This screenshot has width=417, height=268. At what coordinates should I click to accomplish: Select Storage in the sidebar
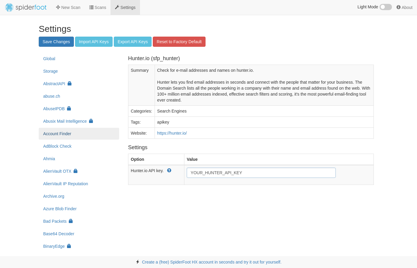point(79,71)
